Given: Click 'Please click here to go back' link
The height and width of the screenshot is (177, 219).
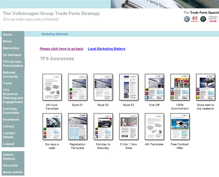Looking at the screenshot, I should coord(62,49).
